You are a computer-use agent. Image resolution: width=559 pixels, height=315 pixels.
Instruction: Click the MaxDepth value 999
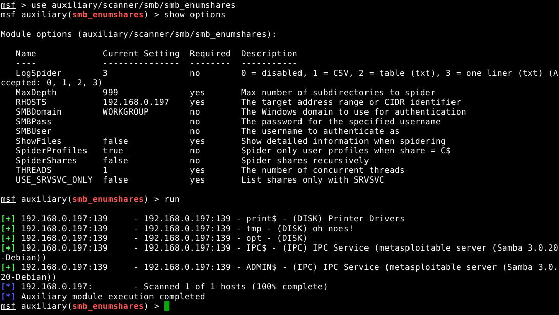click(110, 93)
